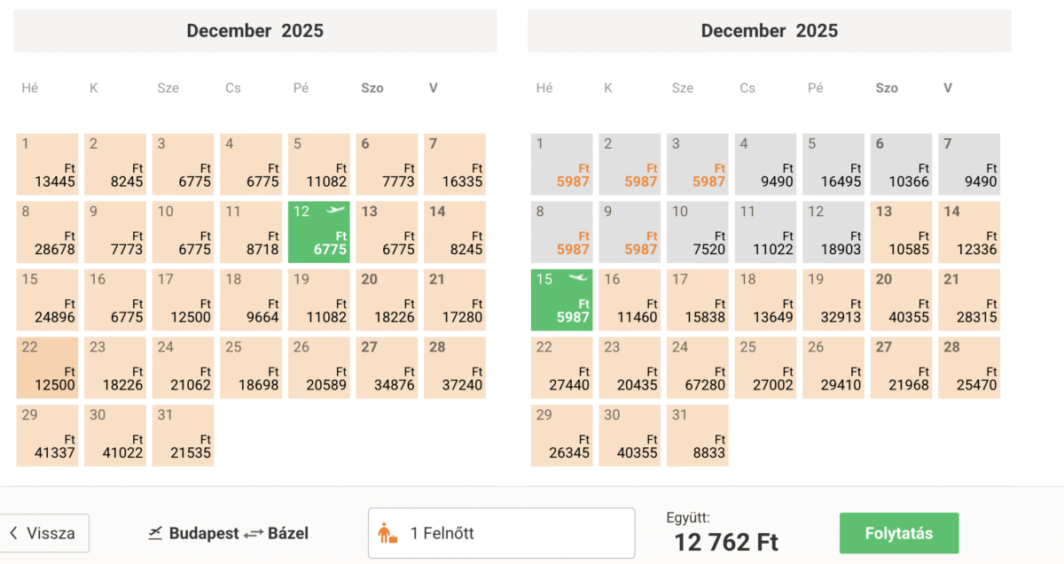Choose return December 16 at 11460 Ft
This screenshot has width=1064, height=564.
click(x=630, y=300)
